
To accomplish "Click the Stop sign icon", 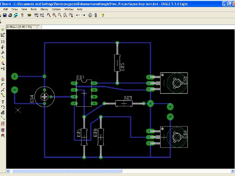I will (90, 15).
